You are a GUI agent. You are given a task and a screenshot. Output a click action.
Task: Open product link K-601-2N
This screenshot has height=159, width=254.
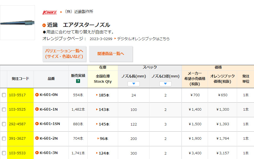pyautogui.click(x=49, y=138)
